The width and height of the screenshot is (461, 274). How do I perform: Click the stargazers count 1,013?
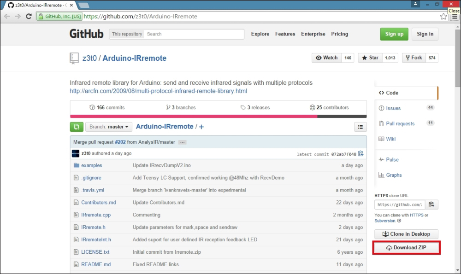point(390,58)
